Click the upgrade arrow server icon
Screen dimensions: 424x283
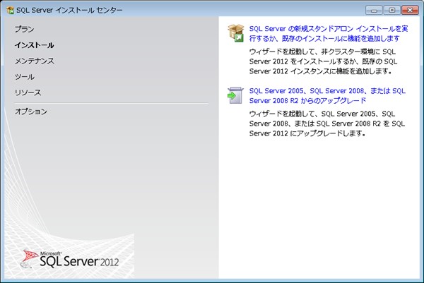(x=235, y=95)
